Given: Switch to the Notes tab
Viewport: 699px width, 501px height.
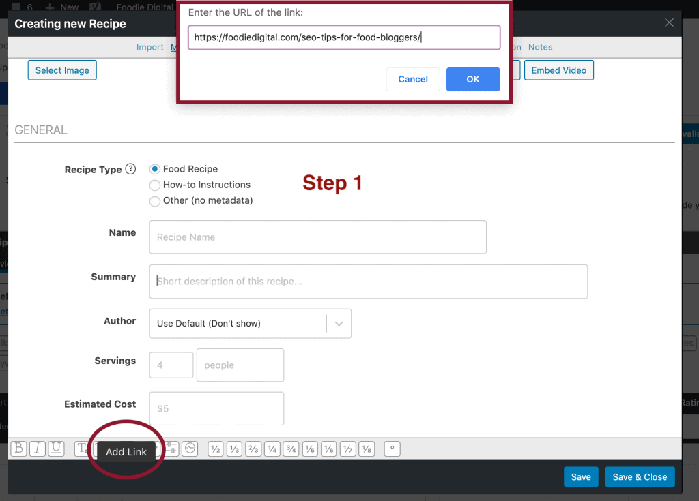Looking at the screenshot, I should click(541, 47).
